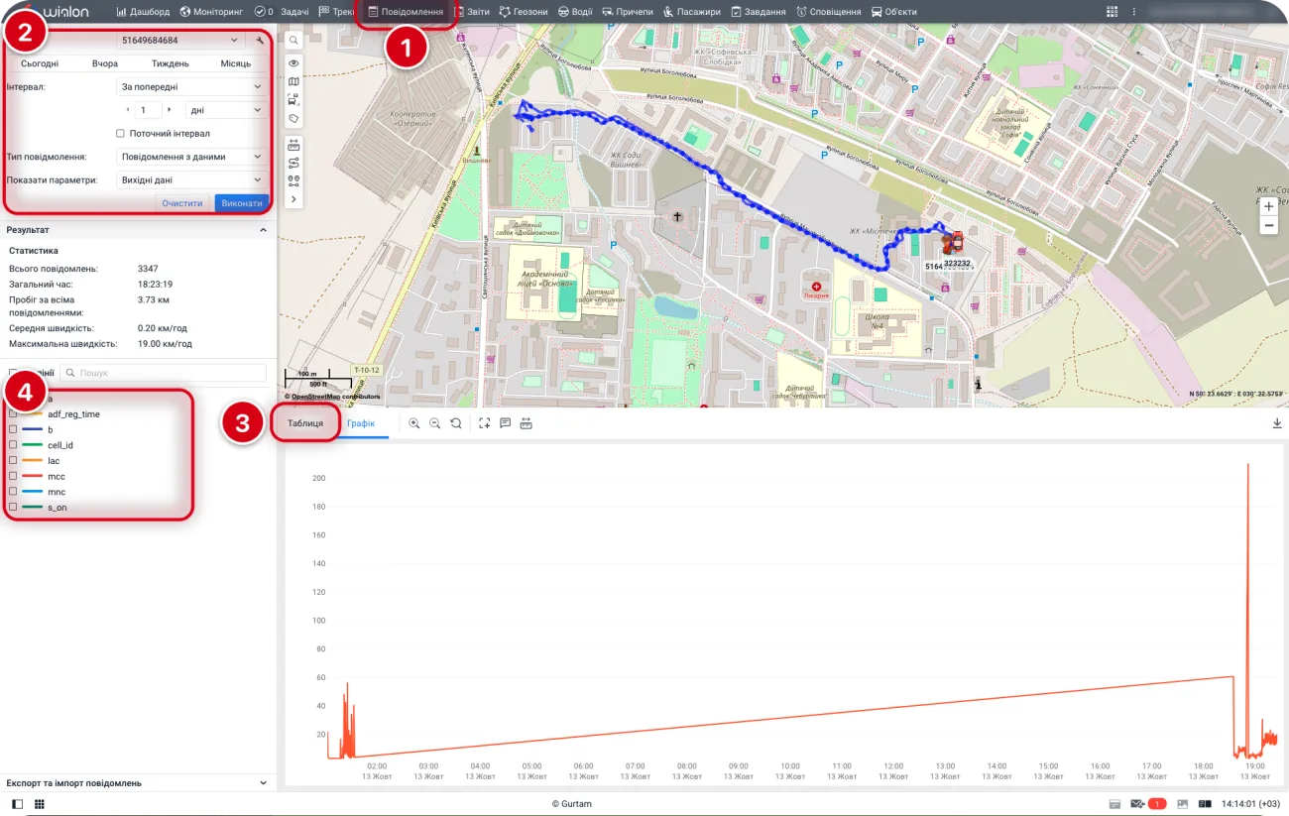Screen dimensions: 1289x816
Task: Zoom out on the chart
Action: [434, 423]
